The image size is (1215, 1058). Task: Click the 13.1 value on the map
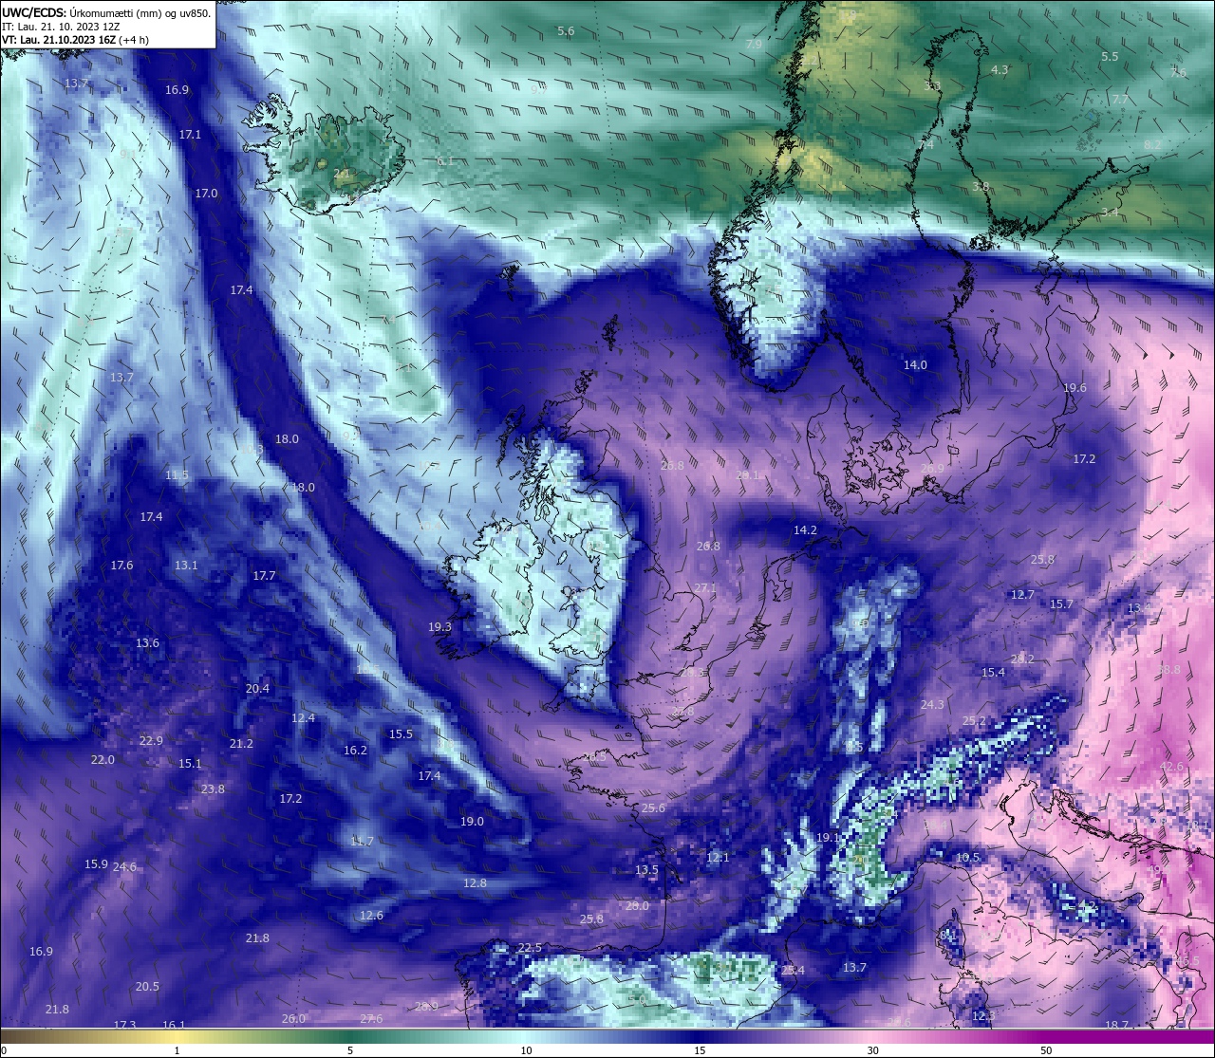(186, 565)
